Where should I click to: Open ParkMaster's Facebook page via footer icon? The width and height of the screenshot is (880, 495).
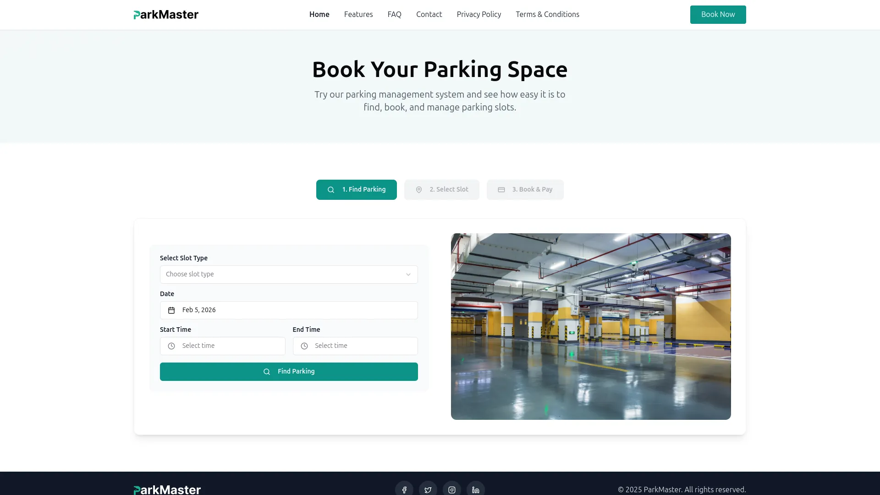(404, 489)
